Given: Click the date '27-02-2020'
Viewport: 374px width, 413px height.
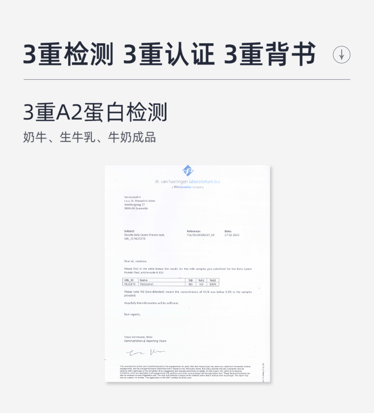Looking at the screenshot, I should 232,235.
